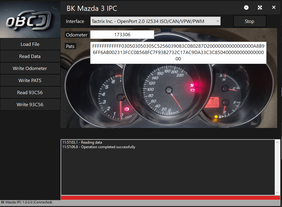Select 'Operation completed successfully' log entry
The width and height of the screenshot is (282, 207).
[99, 147]
